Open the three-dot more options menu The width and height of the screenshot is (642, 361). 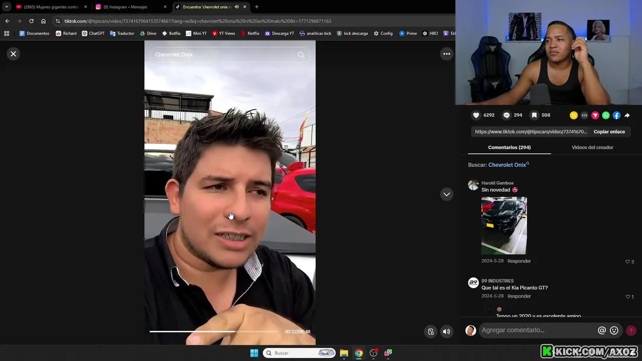click(446, 54)
